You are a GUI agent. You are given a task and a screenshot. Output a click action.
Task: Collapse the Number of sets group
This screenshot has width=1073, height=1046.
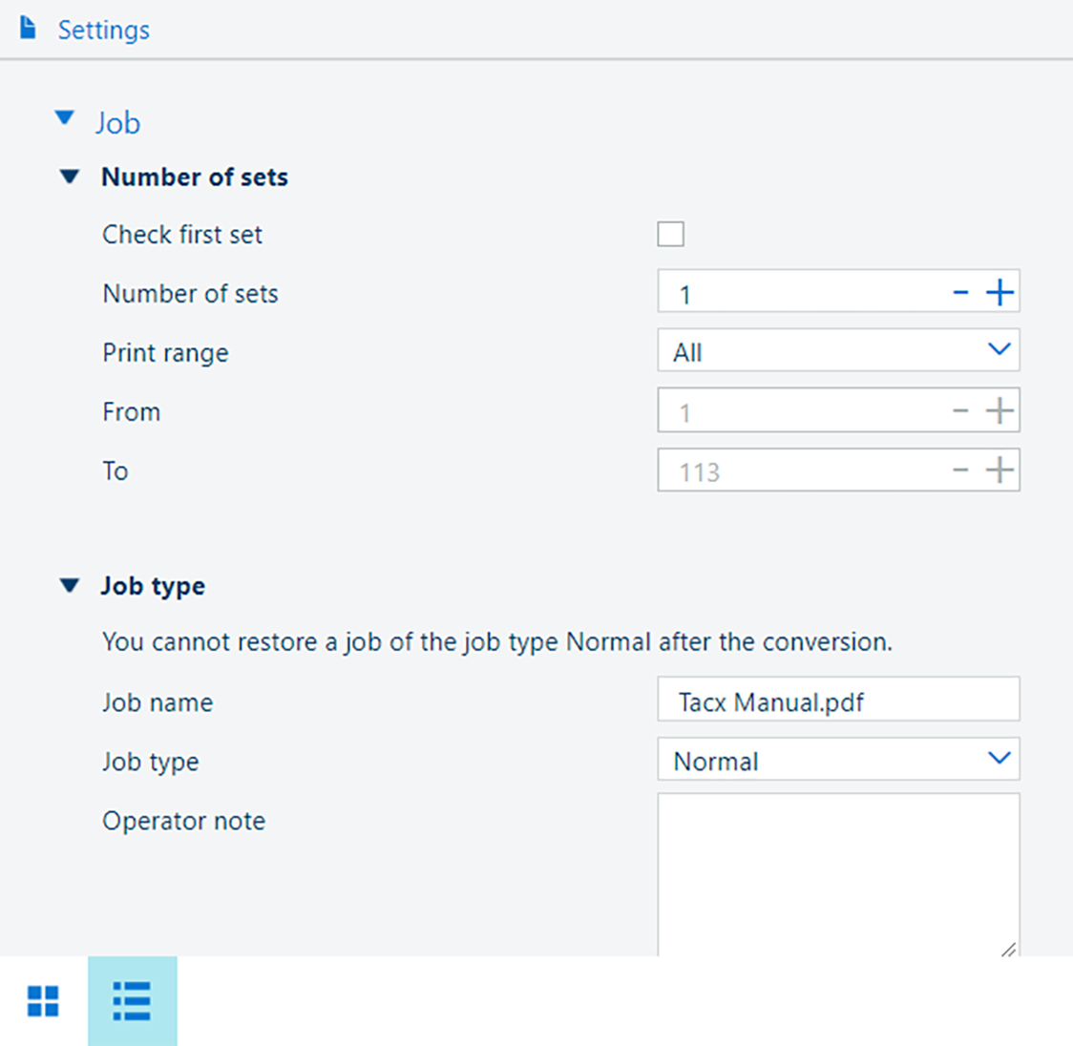(70, 178)
